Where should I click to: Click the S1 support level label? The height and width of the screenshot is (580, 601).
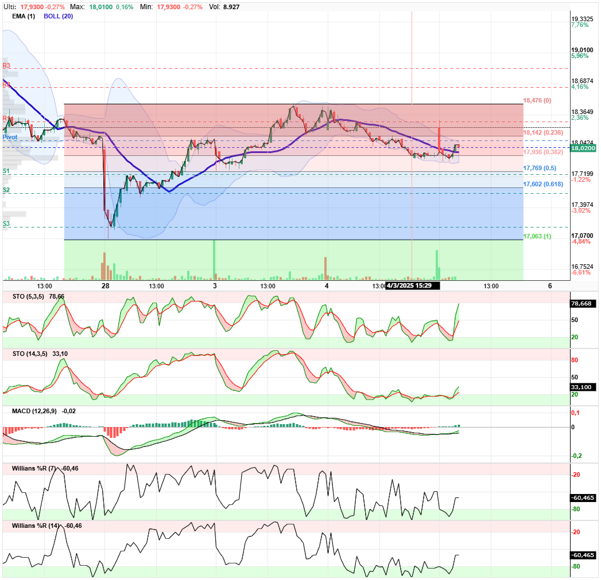click(6, 171)
